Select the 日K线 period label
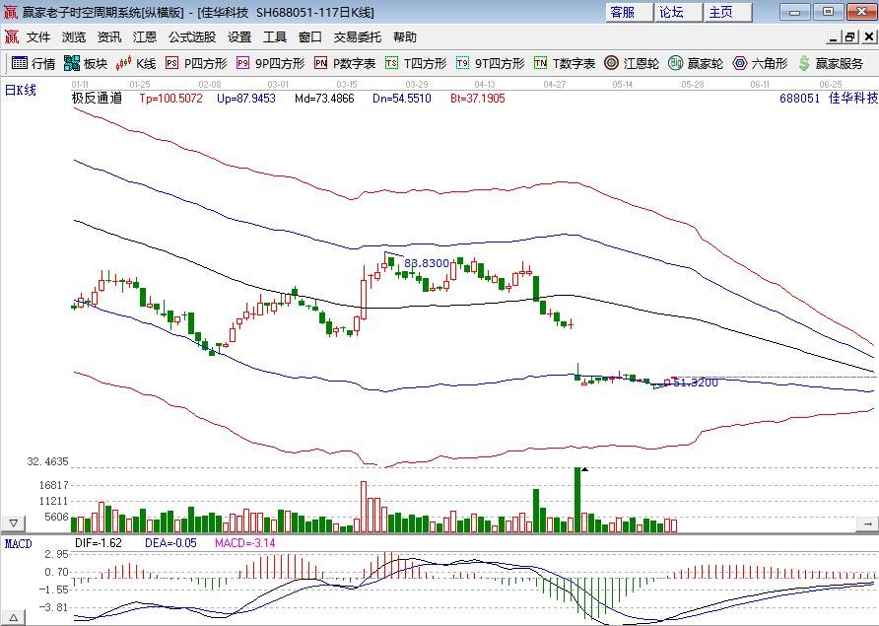This screenshot has height=626, width=879. point(20,90)
